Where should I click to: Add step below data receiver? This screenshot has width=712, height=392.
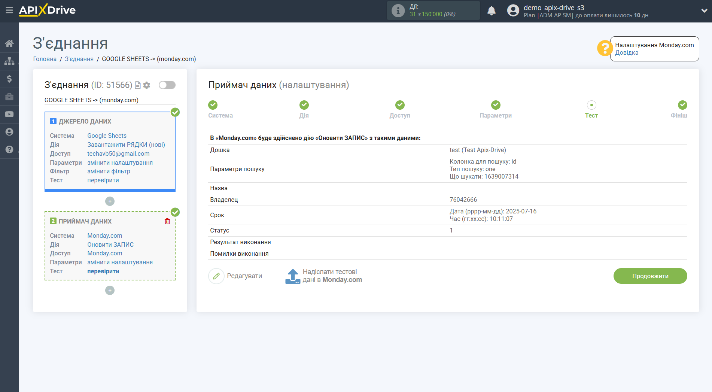click(x=110, y=291)
